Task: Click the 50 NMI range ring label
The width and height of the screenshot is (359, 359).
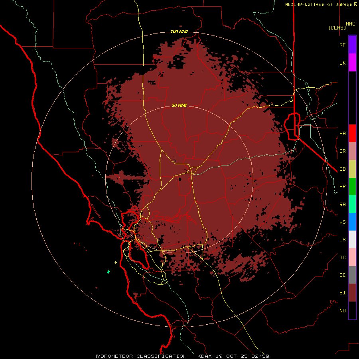Action: (x=179, y=105)
